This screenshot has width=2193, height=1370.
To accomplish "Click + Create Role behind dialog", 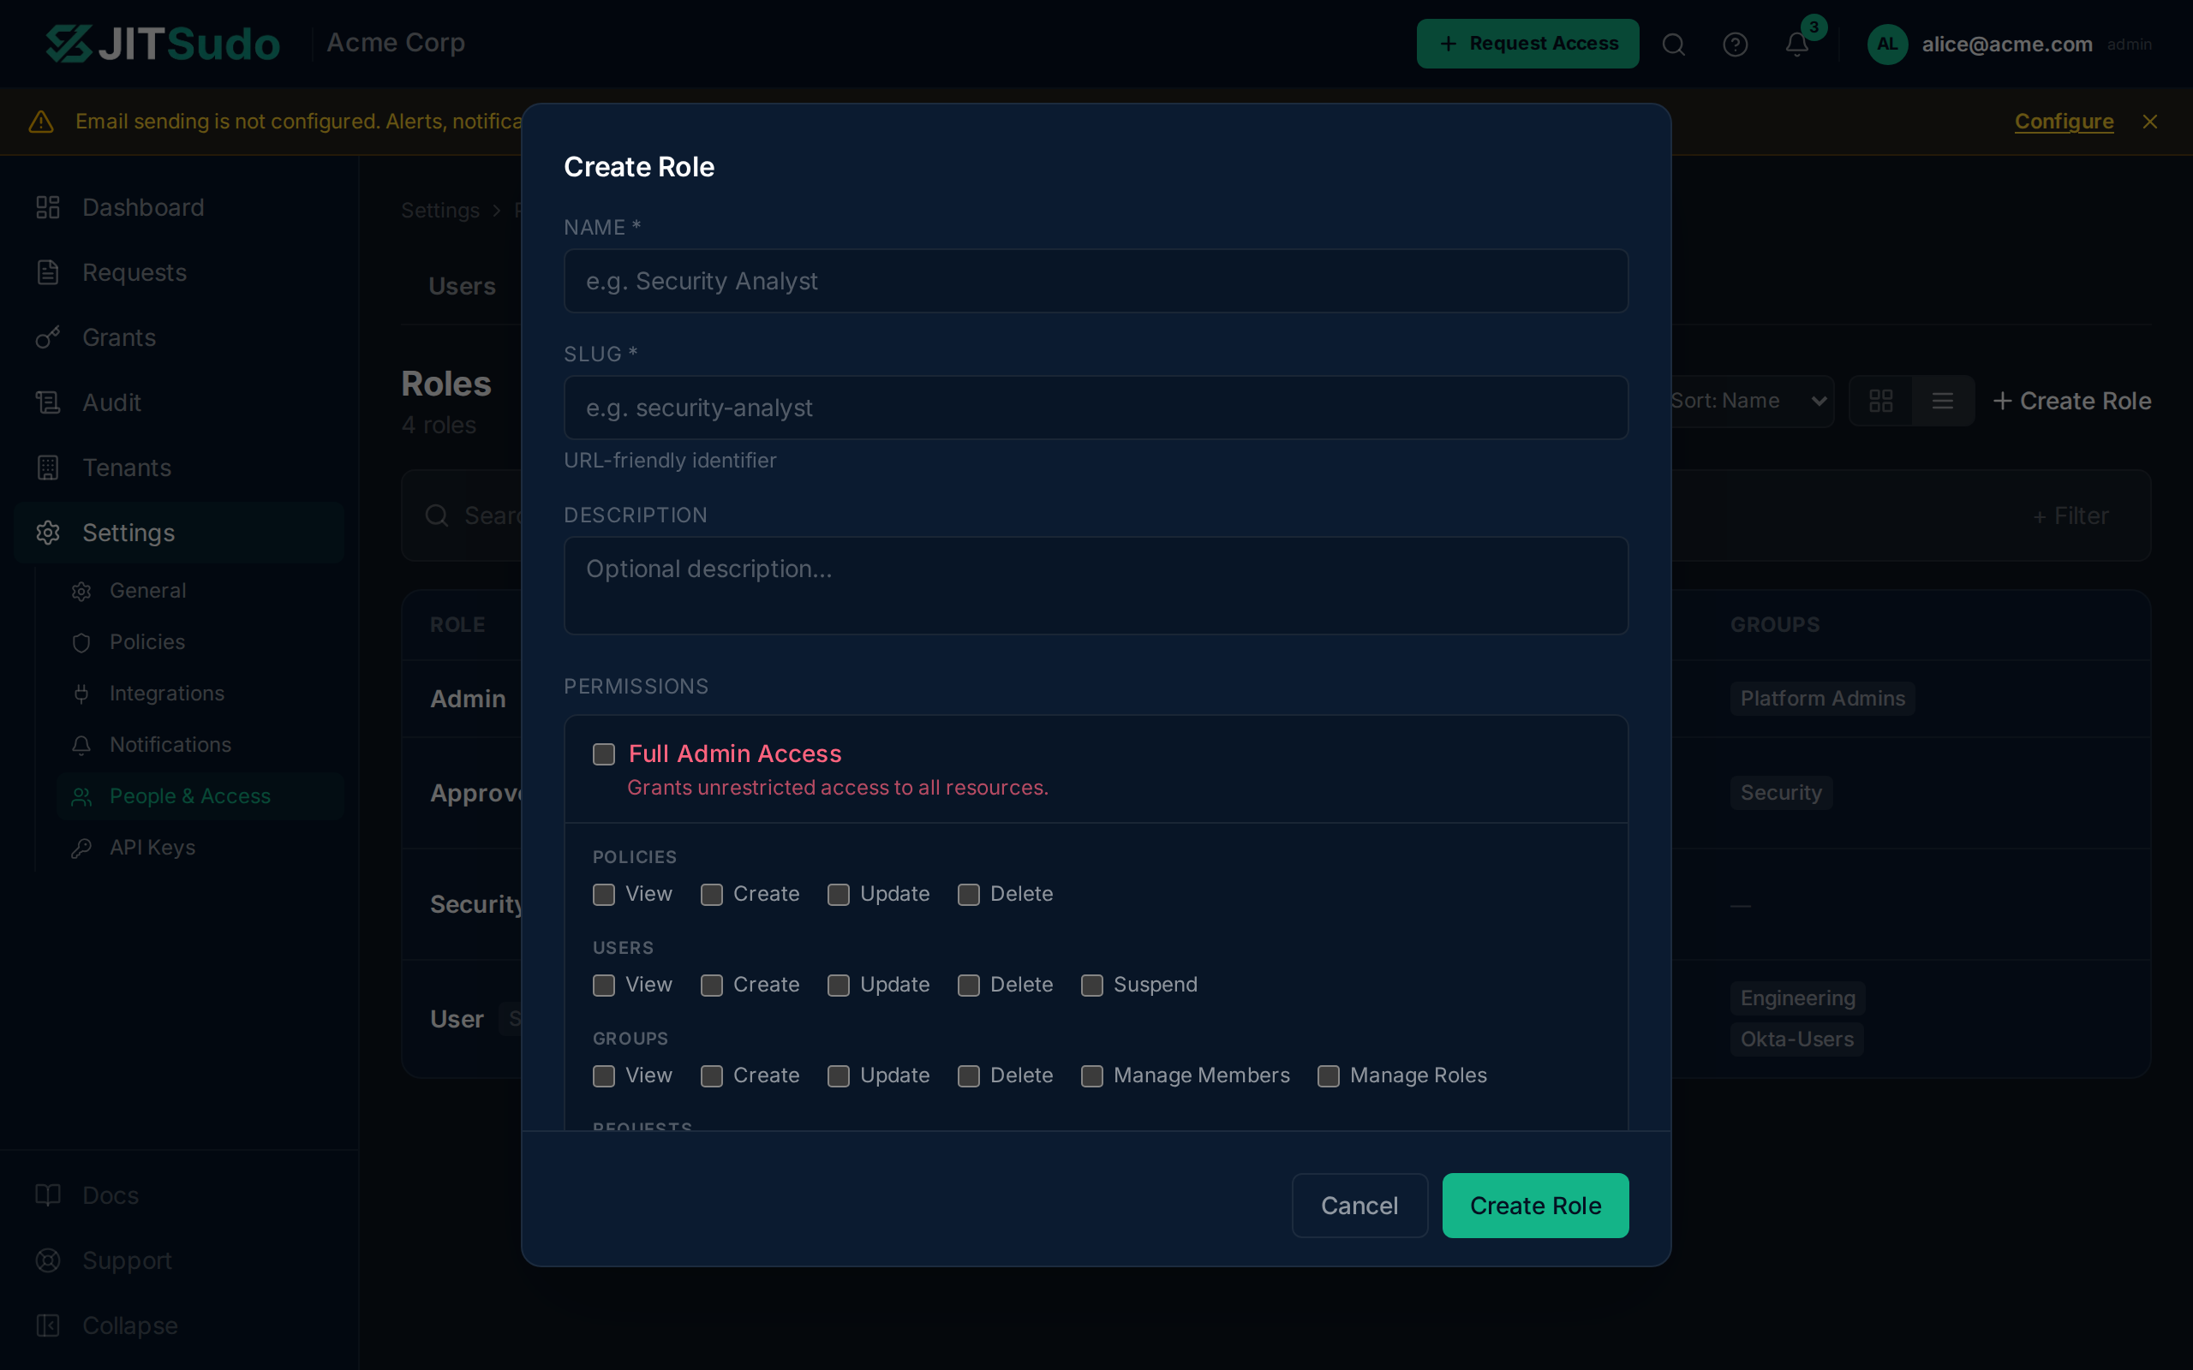I will point(2071,401).
